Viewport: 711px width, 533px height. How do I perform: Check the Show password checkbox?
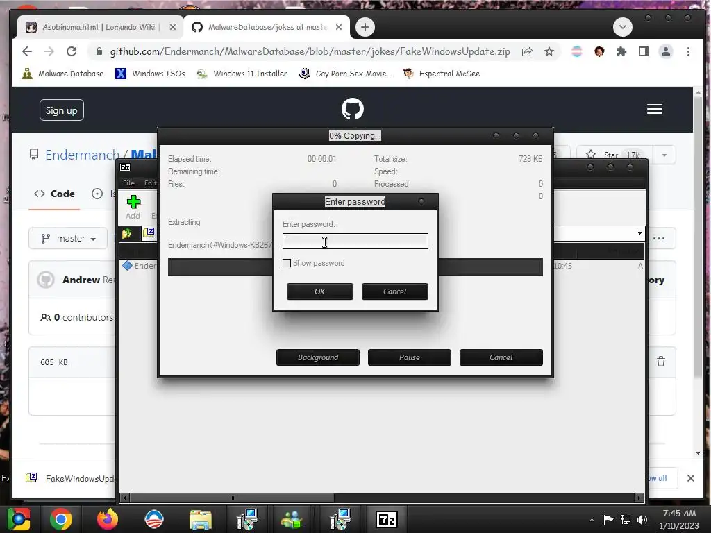coord(287,263)
